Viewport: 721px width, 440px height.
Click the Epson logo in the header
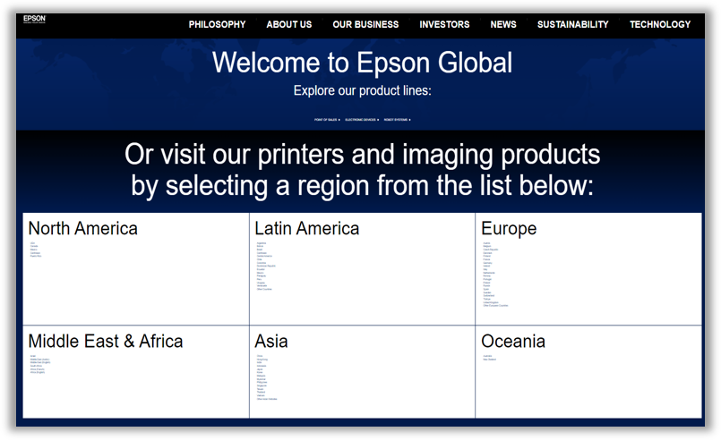coord(35,19)
